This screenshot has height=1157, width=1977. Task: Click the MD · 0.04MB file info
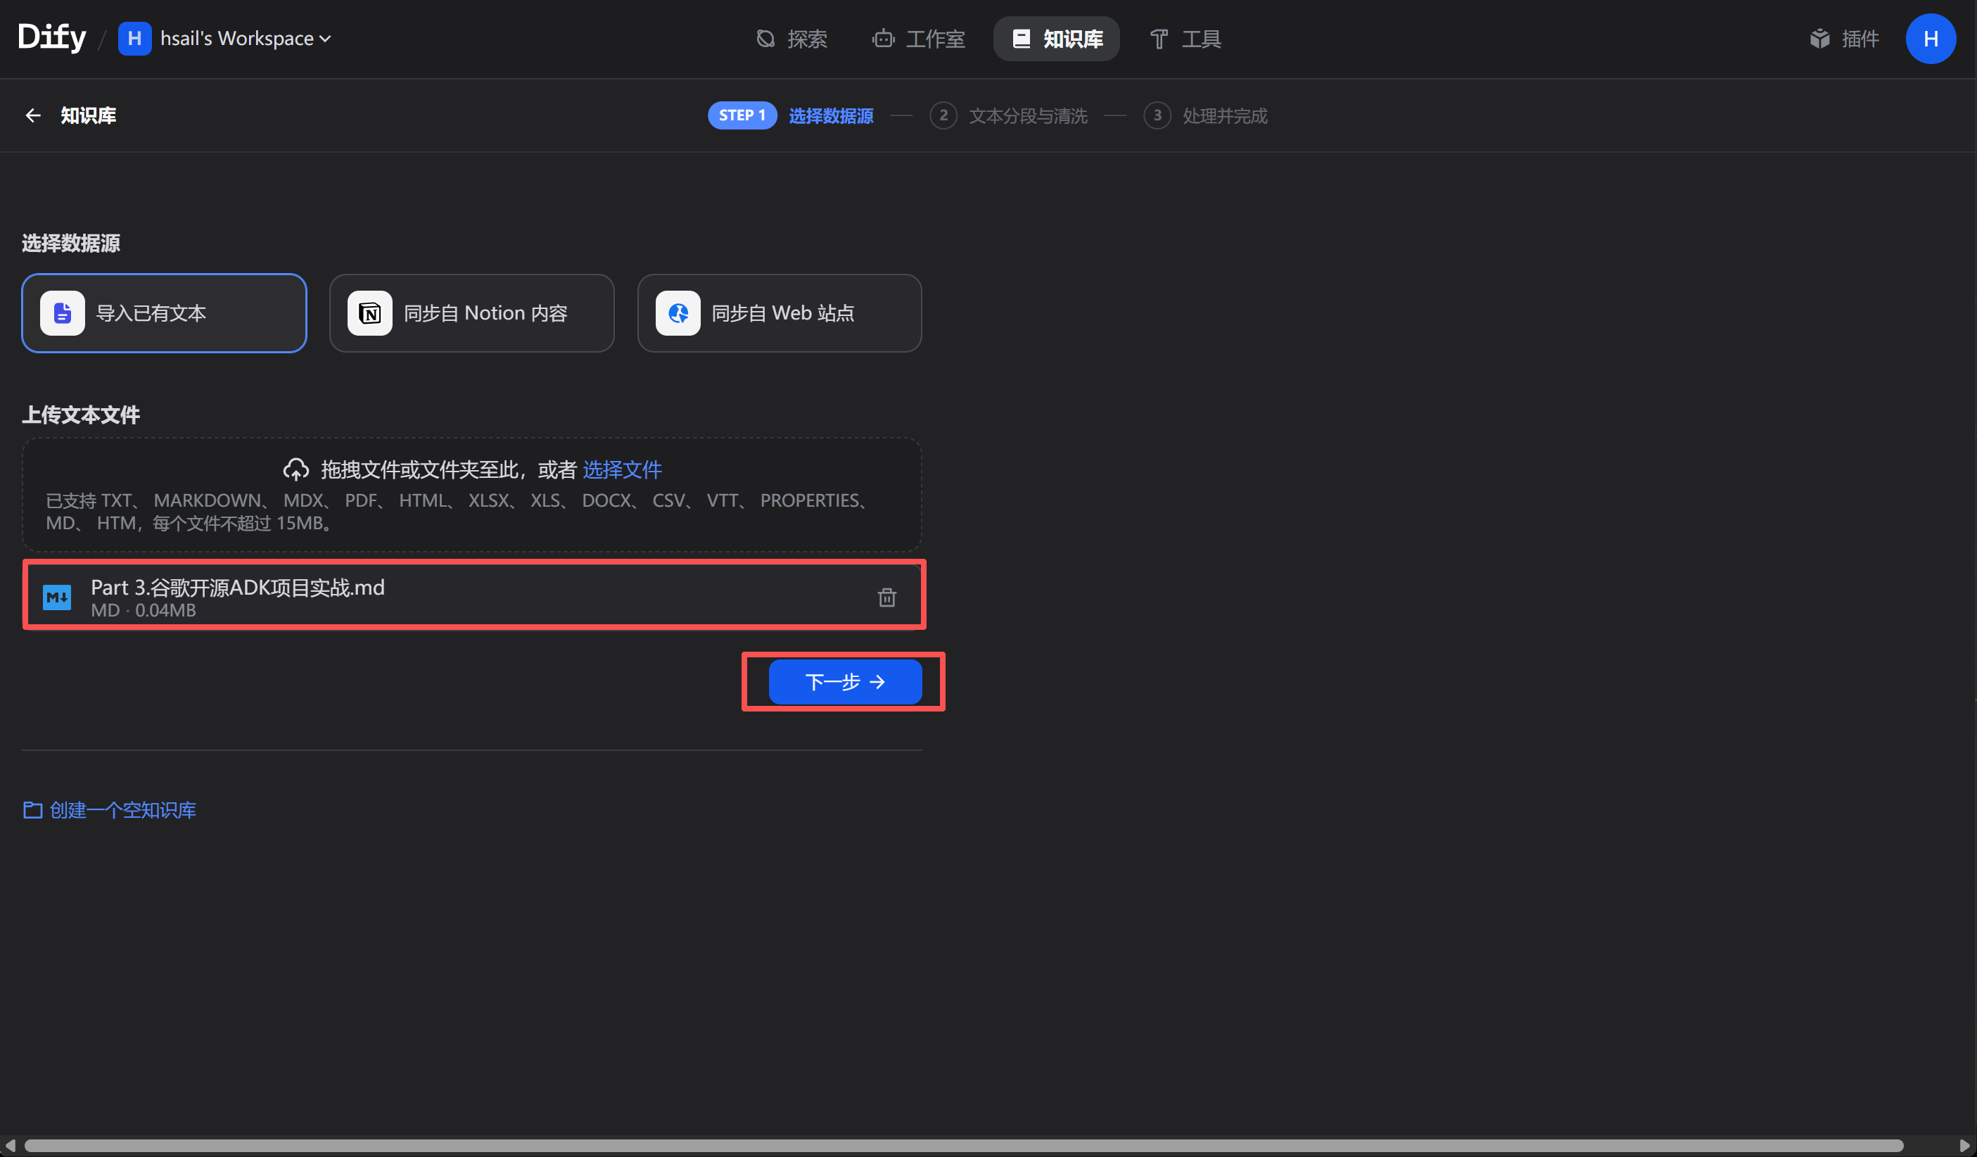pyautogui.click(x=144, y=611)
